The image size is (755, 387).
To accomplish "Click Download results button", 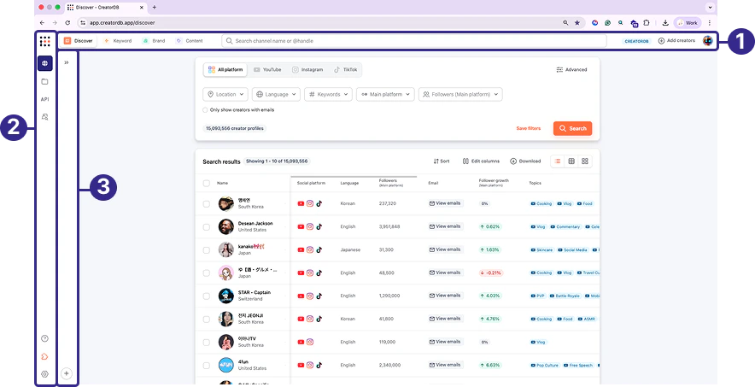I will [525, 161].
